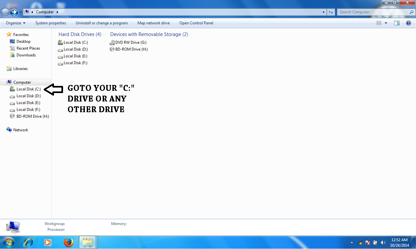Open the Organize dropdown menu
The height and width of the screenshot is (249, 416).
coord(15,23)
